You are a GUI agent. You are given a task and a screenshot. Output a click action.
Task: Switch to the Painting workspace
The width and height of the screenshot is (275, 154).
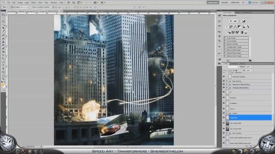click(235, 3)
